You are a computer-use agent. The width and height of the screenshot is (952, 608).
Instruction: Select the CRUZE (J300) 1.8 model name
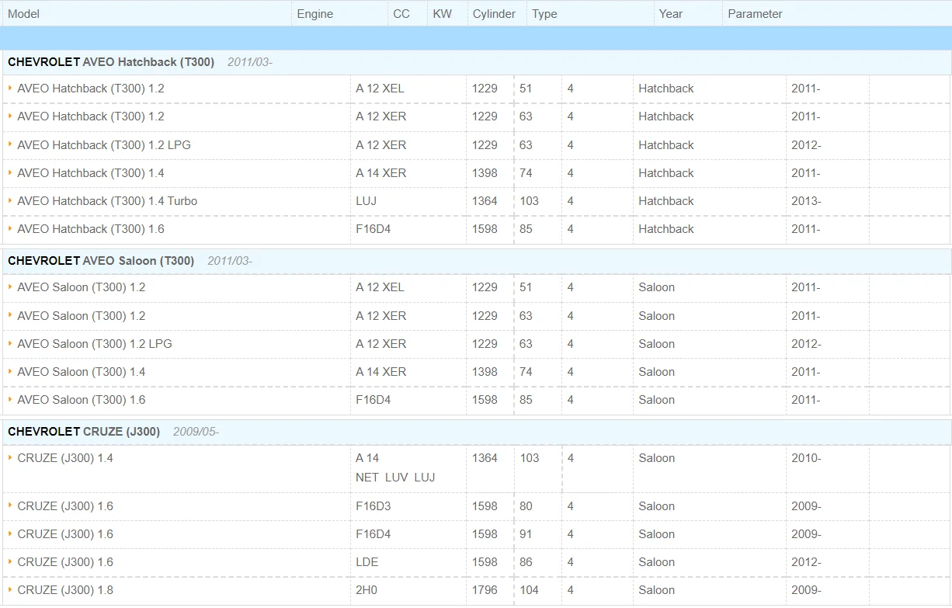[x=65, y=590]
